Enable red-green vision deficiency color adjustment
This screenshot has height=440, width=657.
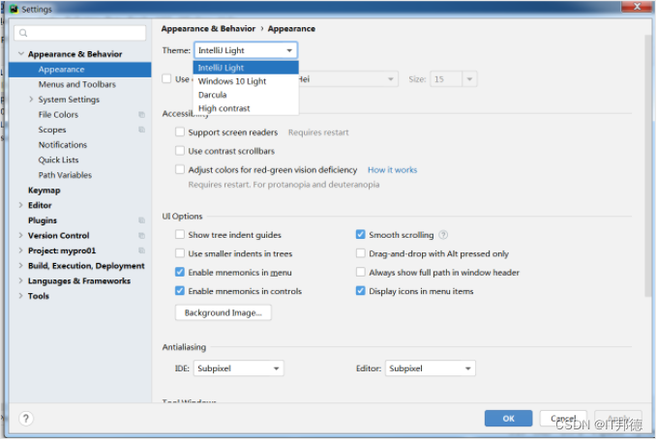coord(180,170)
